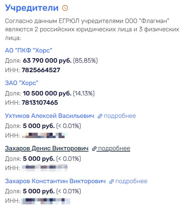Click подробнее for Захаров Константин Викторович
The height and width of the screenshot is (210, 186).
(131, 181)
